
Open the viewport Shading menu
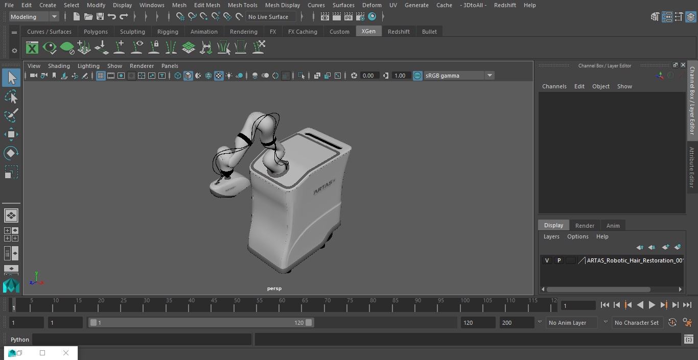click(59, 66)
